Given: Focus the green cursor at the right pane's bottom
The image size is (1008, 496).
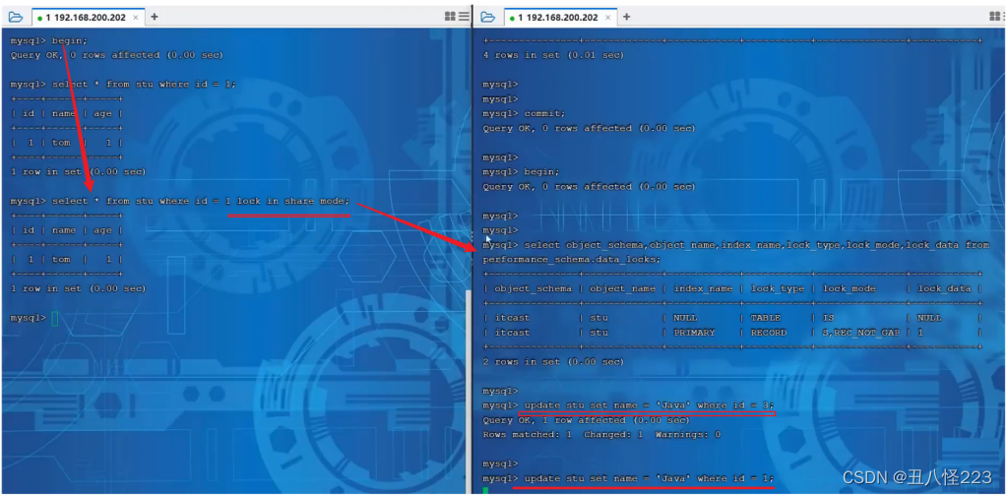Looking at the screenshot, I should (x=486, y=491).
